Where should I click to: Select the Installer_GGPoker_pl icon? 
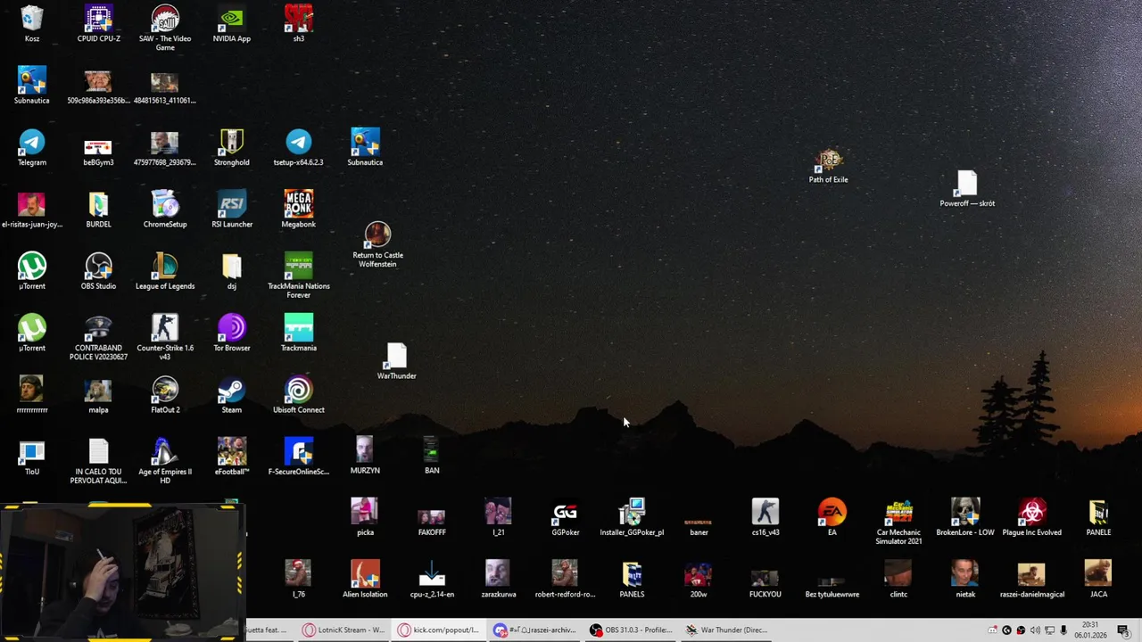(x=632, y=517)
